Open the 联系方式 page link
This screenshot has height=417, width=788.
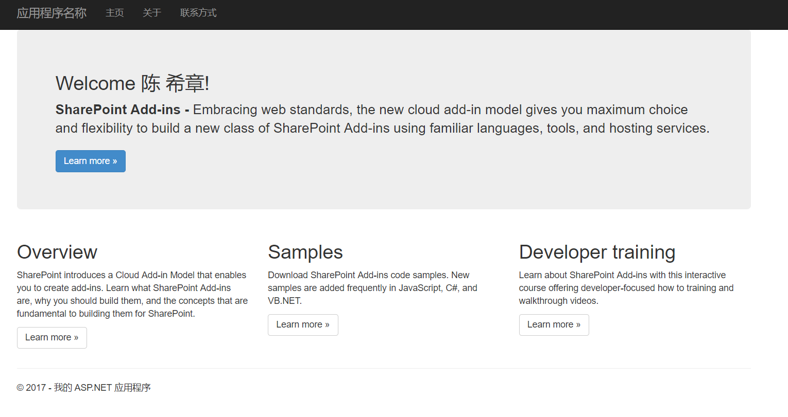198,12
